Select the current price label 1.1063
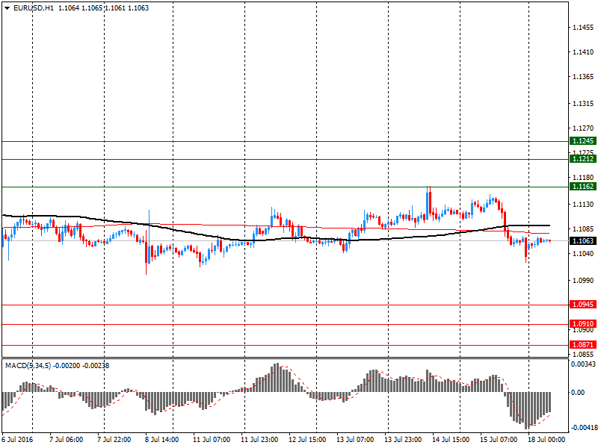 (583, 240)
